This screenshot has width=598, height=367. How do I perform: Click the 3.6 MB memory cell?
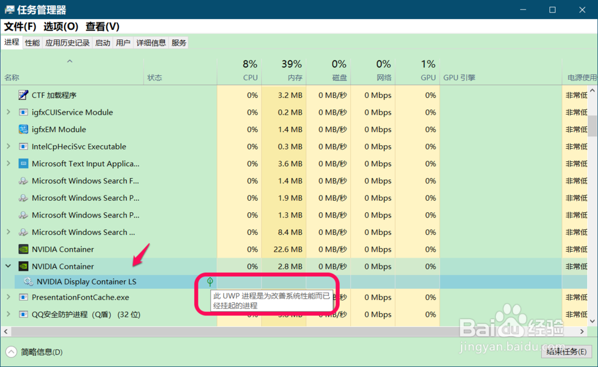pyautogui.click(x=283, y=164)
